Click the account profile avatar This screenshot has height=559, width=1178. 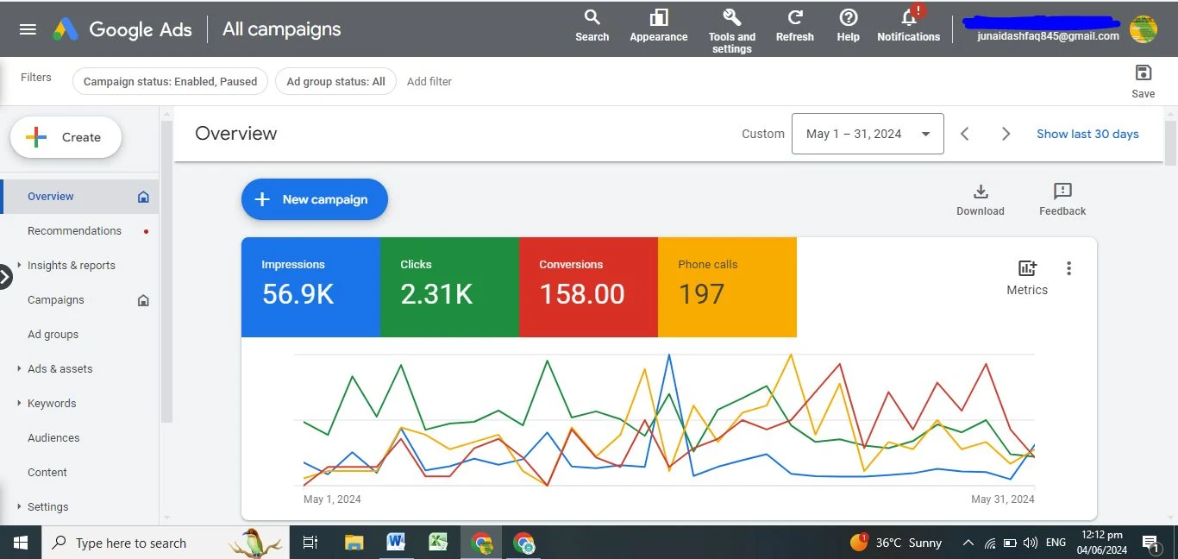coord(1144,29)
